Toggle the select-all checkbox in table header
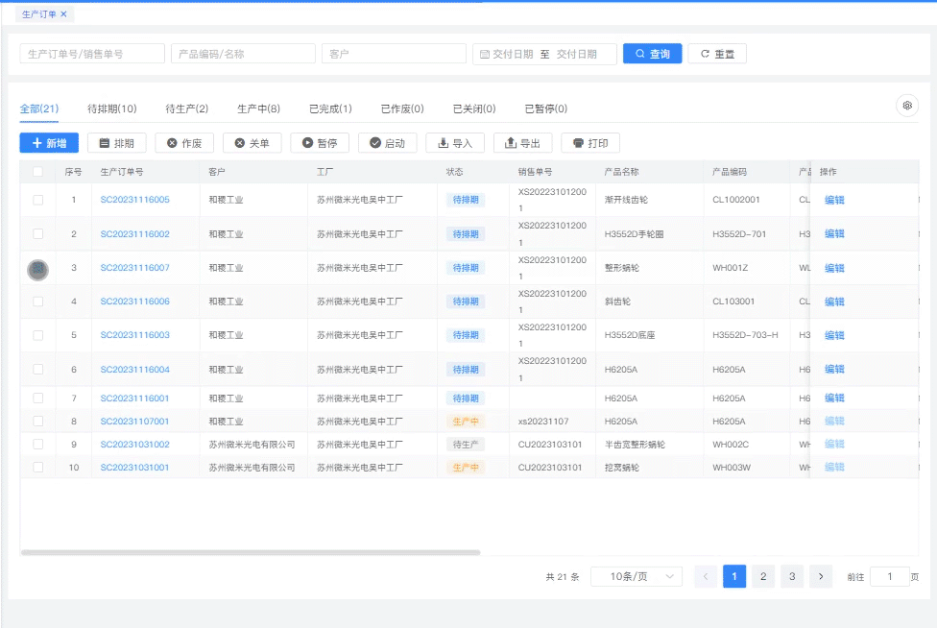Viewport: 937px width, 628px height. 38,172
